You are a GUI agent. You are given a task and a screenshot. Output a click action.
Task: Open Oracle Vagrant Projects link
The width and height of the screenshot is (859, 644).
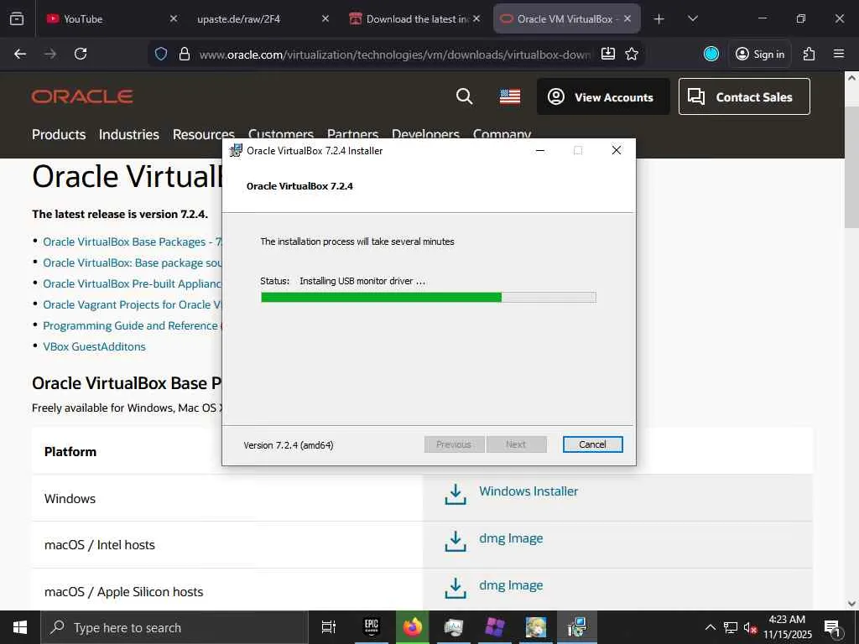click(132, 304)
